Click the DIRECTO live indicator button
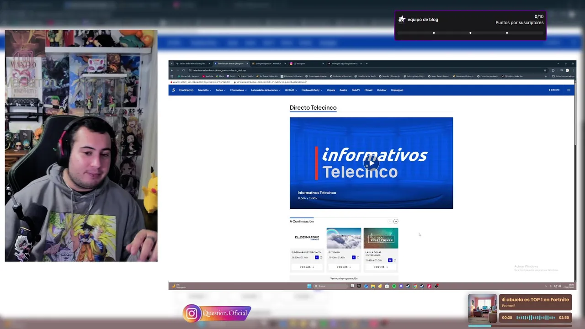585x329 pixels. (x=554, y=90)
